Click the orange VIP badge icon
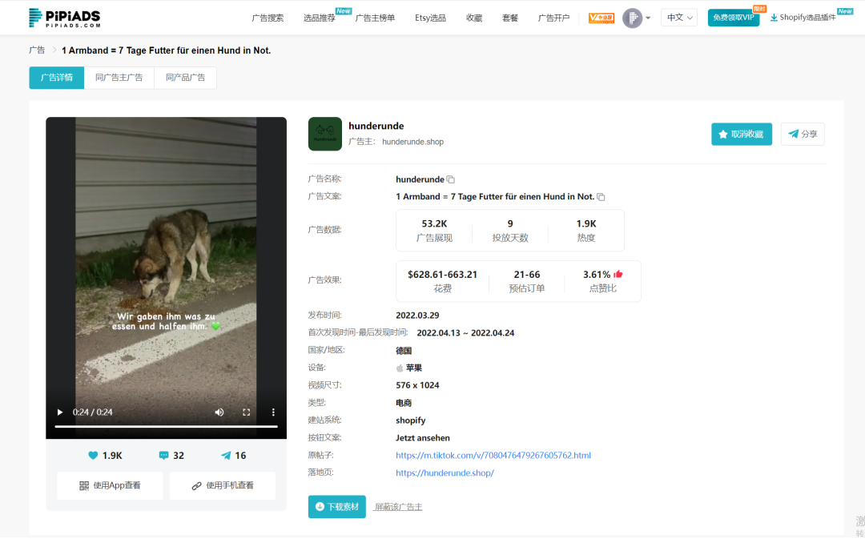The image size is (865, 539). (x=601, y=18)
